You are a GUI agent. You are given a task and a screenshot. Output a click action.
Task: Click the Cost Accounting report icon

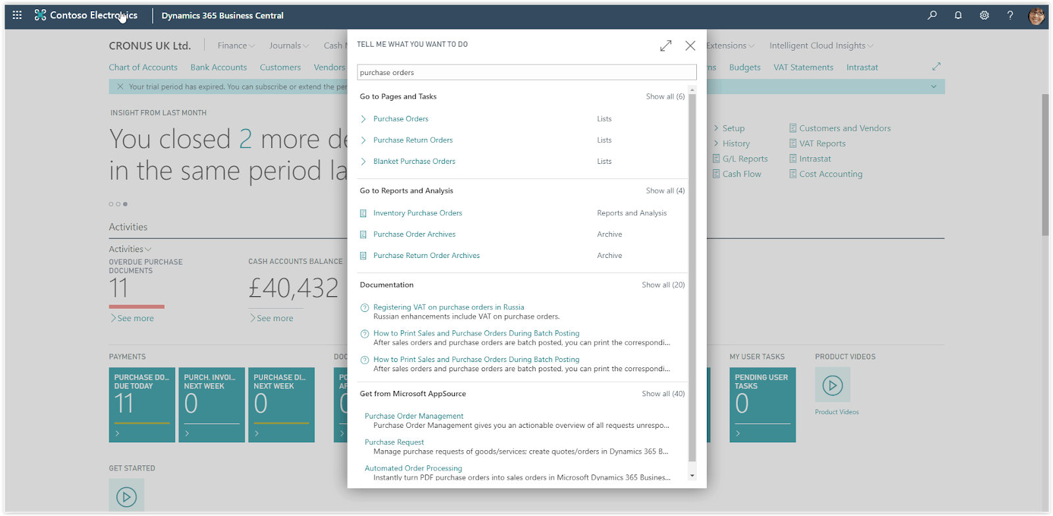[x=793, y=174]
